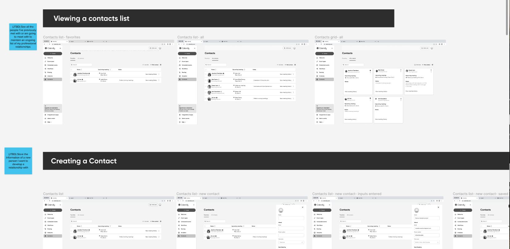Select Favorites tab in 'Contacts grid- all'
This screenshot has width=510, height=249.
pyautogui.click(x=344, y=58)
